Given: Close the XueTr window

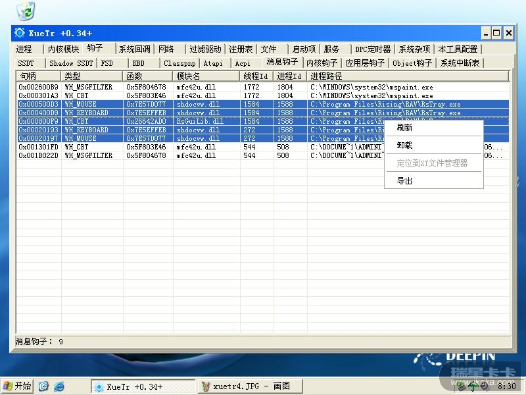Looking at the screenshot, I should click(x=509, y=33).
